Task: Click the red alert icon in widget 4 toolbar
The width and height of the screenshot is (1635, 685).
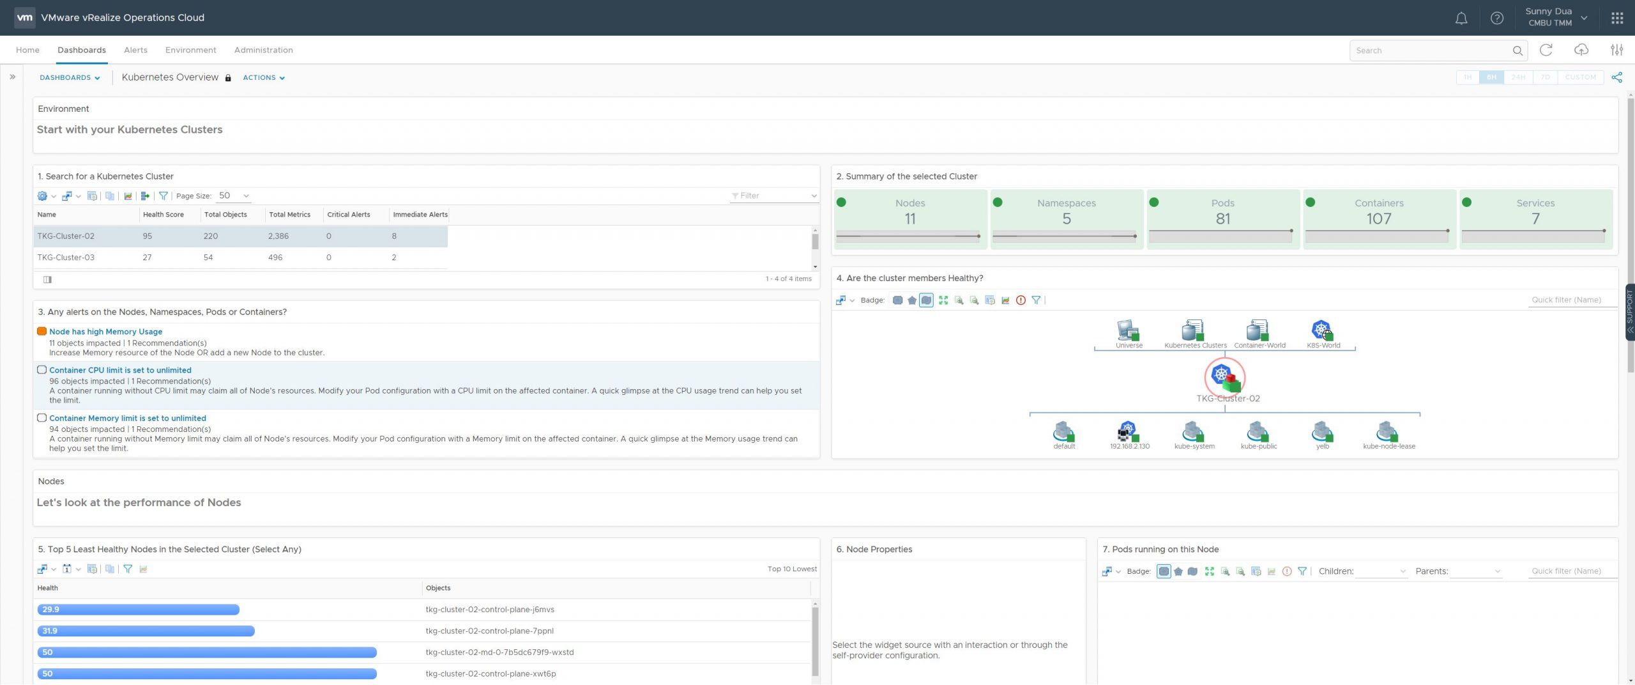Action: pyautogui.click(x=1021, y=300)
